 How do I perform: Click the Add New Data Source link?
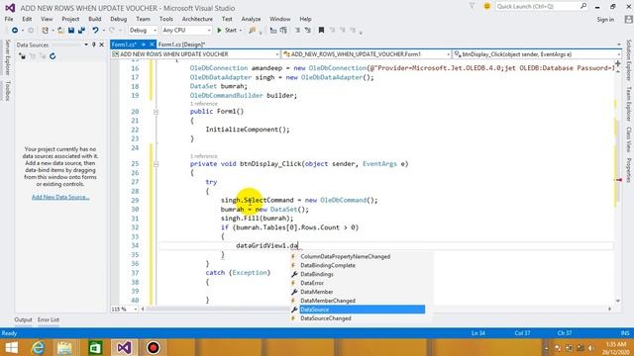pos(60,197)
